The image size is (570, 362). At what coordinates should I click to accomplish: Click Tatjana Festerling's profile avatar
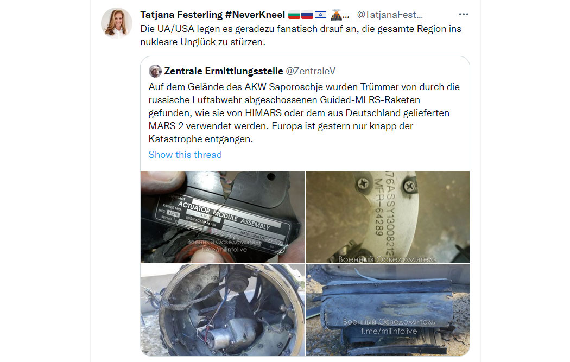point(117,23)
